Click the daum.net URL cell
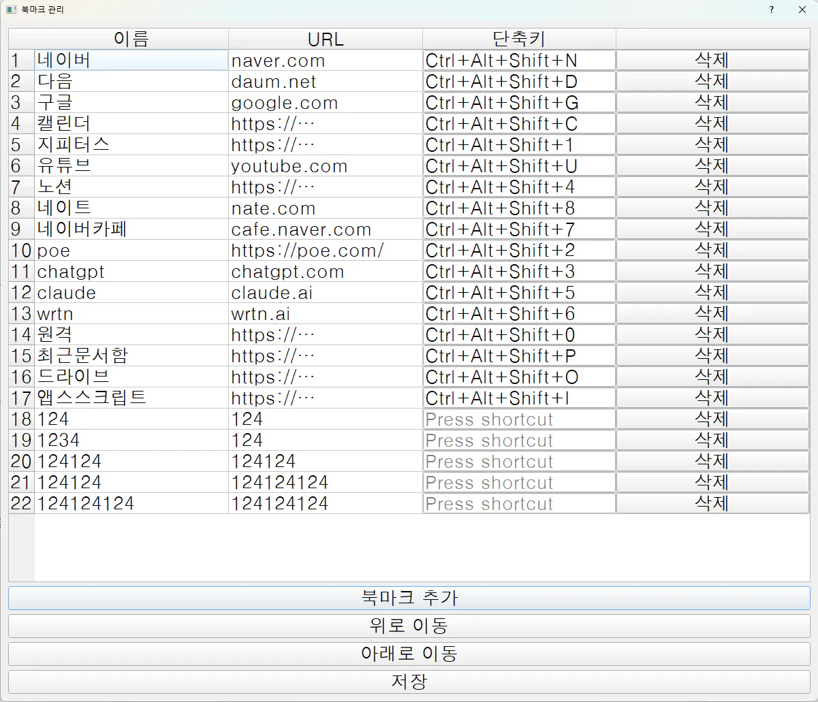 coord(326,81)
